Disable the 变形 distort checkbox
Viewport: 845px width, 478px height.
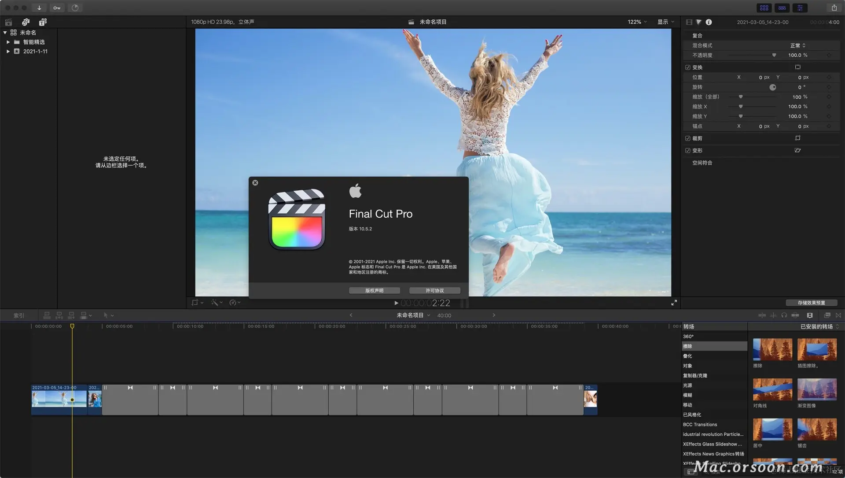[x=688, y=151]
